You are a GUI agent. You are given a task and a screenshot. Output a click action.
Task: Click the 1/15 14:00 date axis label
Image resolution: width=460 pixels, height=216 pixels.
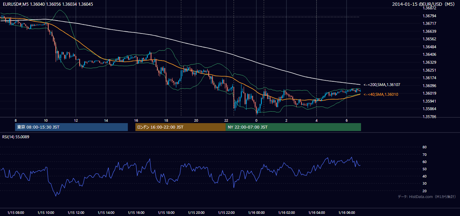(x=106, y=213)
